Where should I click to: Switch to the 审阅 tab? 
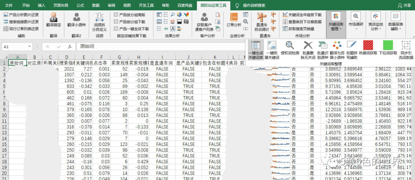(111, 5)
